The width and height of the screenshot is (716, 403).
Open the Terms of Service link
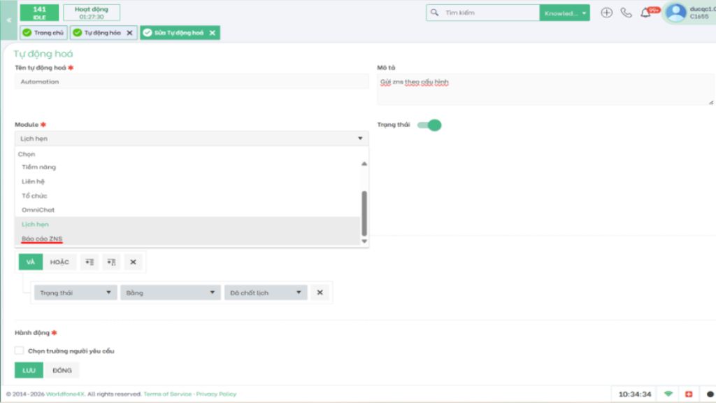[x=168, y=394]
